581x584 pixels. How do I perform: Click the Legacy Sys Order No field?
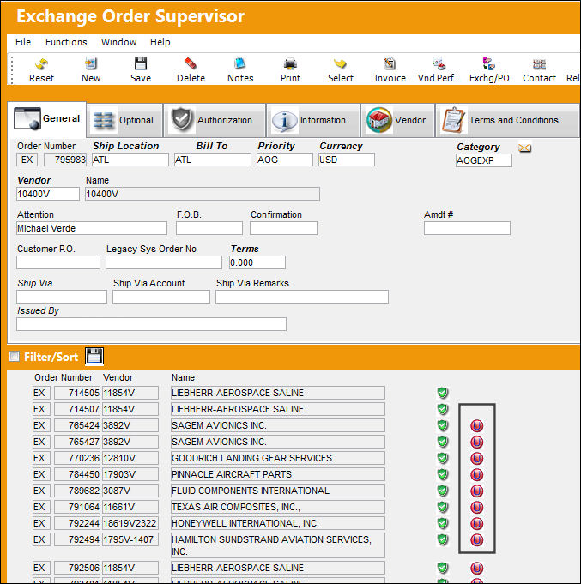164,262
